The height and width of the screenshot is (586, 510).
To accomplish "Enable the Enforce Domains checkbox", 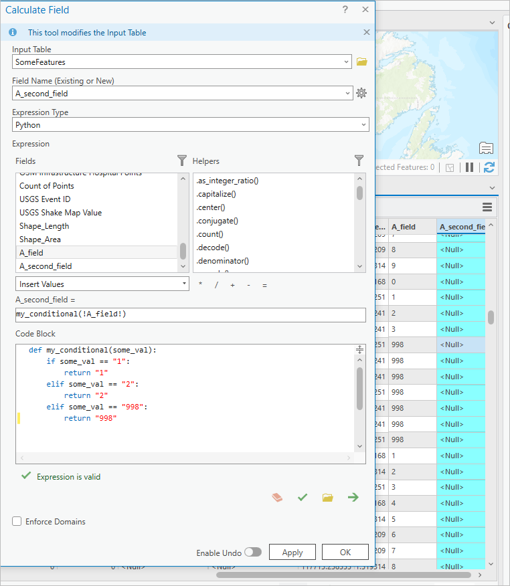I will (17, 521).
